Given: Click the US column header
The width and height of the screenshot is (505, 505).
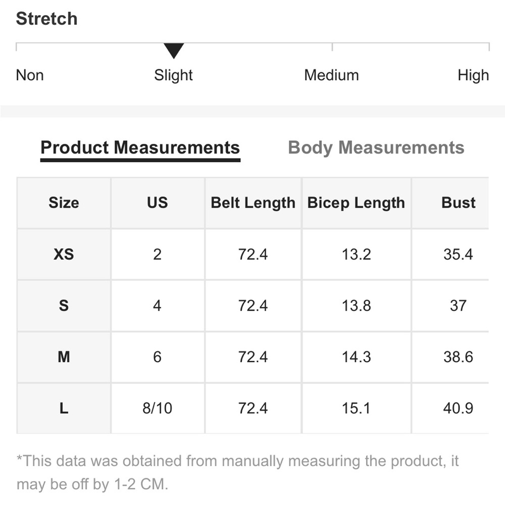Looking at the screenshot, I should (x=157, y=203).
